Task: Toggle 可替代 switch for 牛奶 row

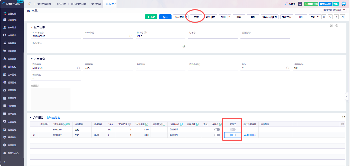Action: (x=233, y=135)
